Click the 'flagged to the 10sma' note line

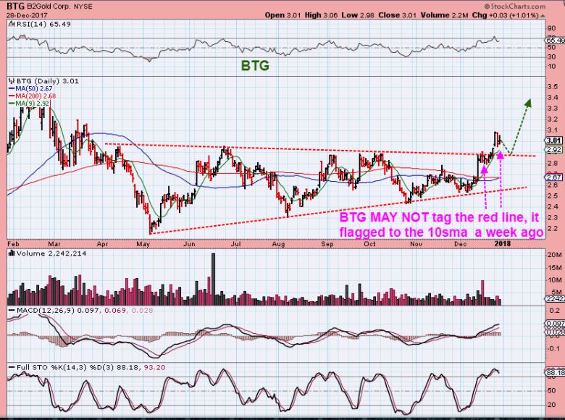click(441, 232)
